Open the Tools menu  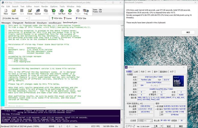(62, 6)
